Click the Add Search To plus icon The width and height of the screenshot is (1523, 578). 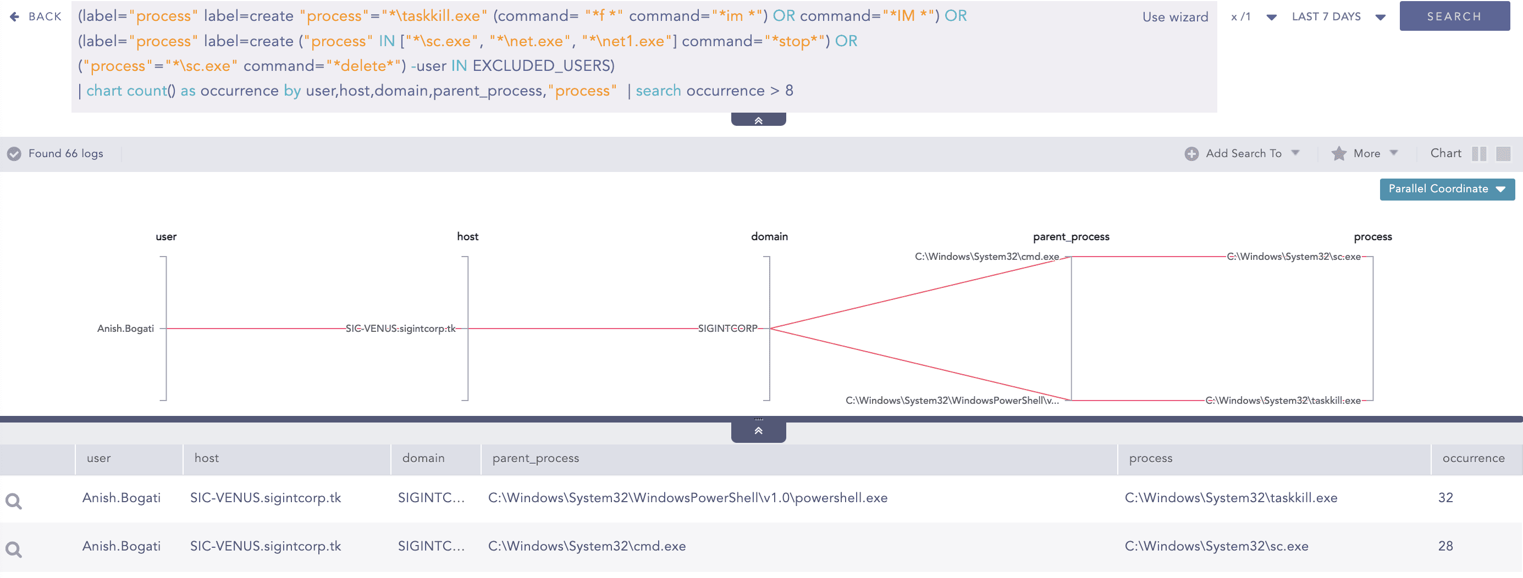click(x=1191, y=154)
